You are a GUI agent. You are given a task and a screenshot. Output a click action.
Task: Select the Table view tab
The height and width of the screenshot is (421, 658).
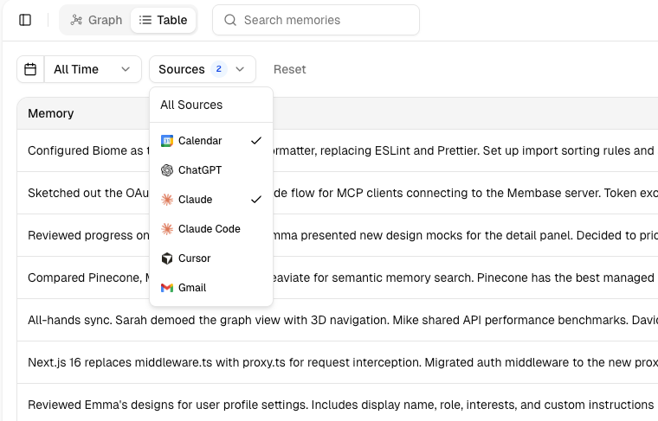tap(164, 20)
